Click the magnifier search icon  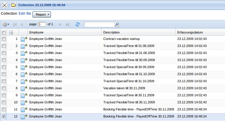coord(117,24)
